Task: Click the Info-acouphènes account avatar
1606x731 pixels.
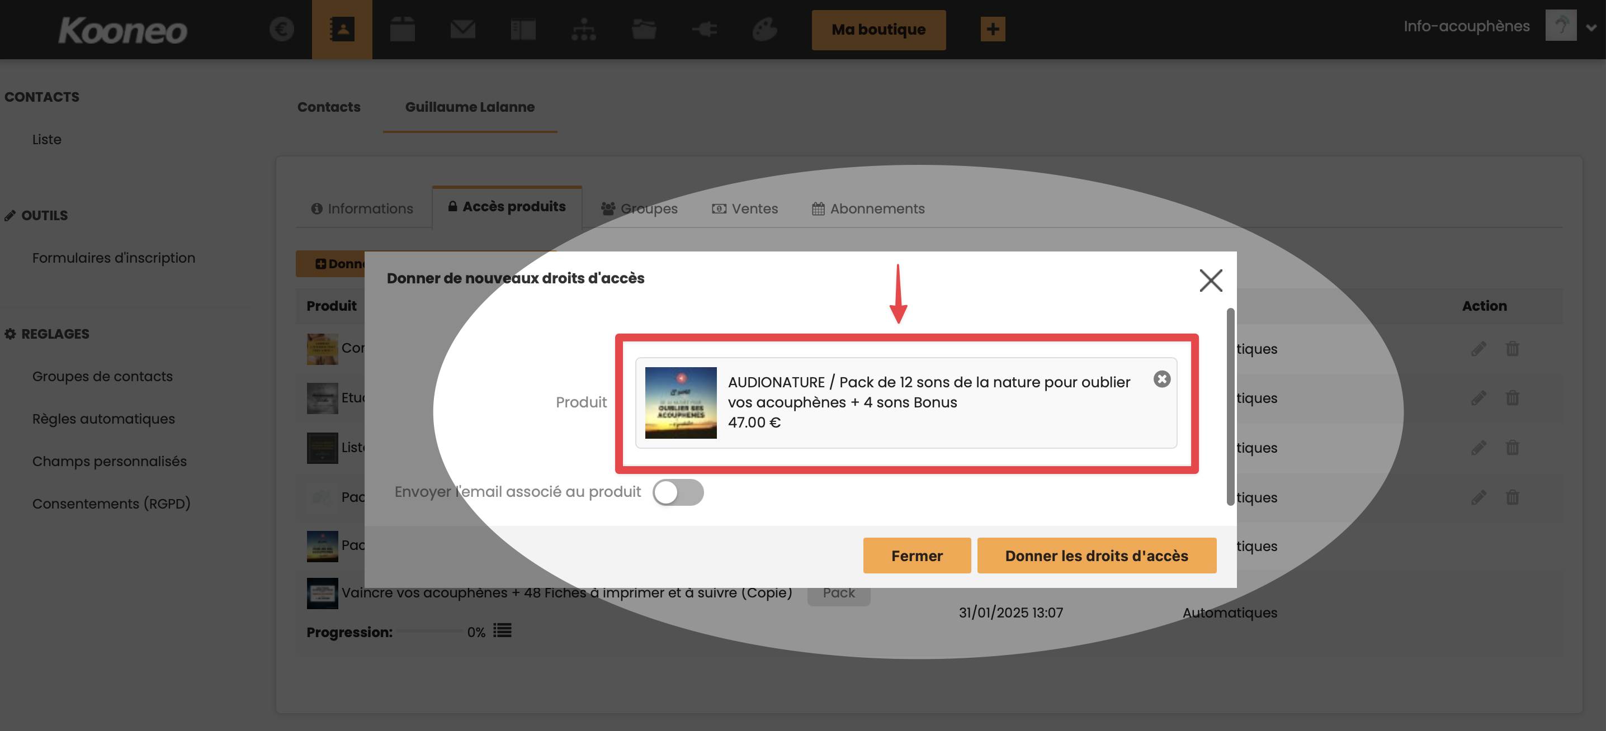Action: (1561, 26)
